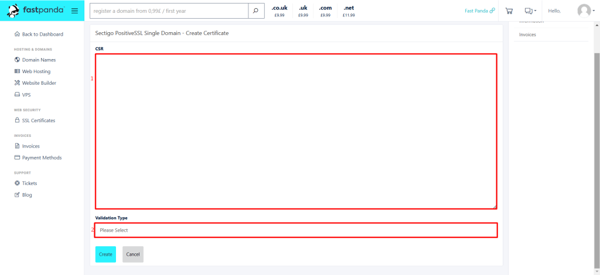
Task: Open Website Builder in sidebar
Action: point(39,83)
